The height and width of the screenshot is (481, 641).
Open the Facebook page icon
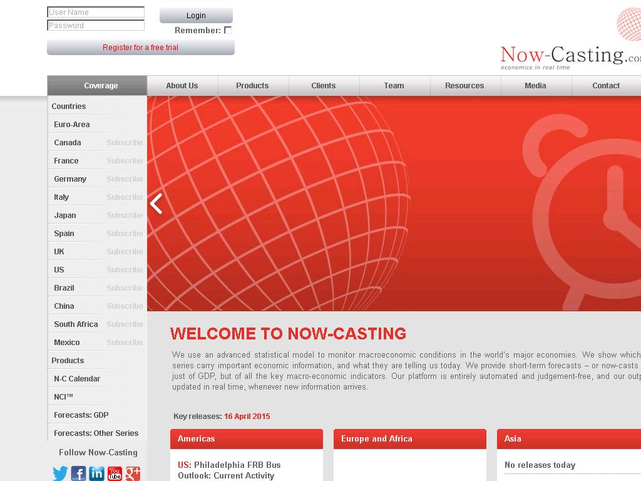pyautogui.click(x=78, y=473)
